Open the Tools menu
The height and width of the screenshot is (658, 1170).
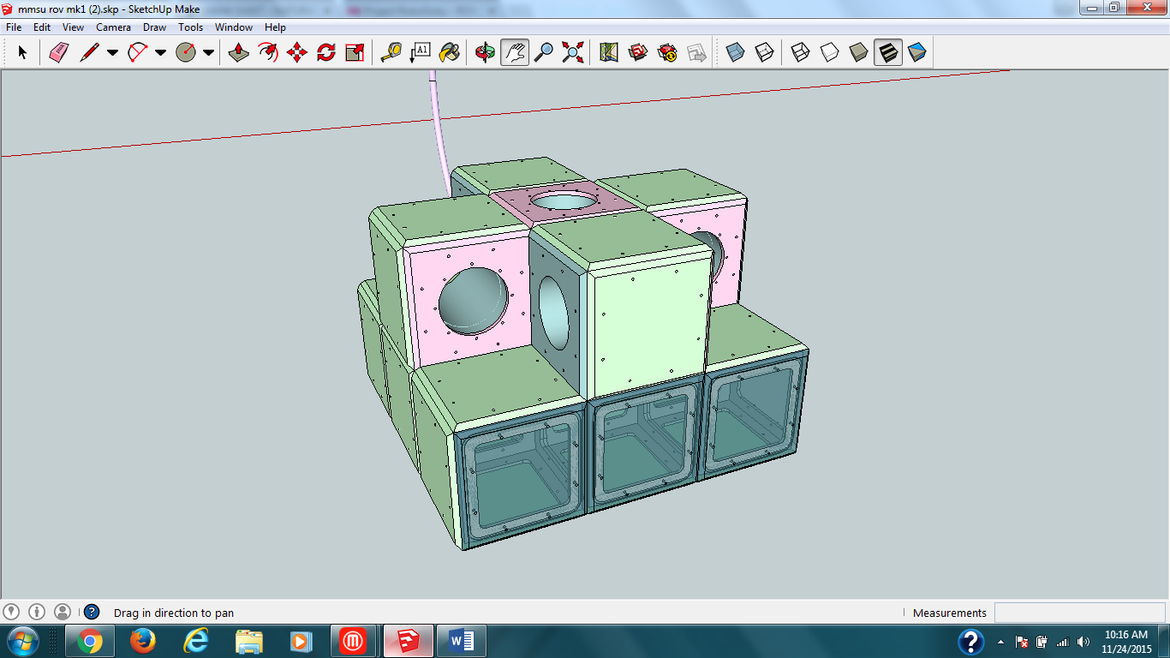pyautogui.click(x=190, y=27)
